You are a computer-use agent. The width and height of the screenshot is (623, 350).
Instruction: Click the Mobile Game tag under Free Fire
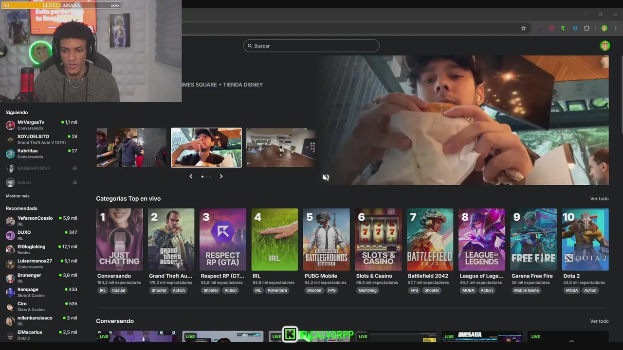click(x=526, y=291)
